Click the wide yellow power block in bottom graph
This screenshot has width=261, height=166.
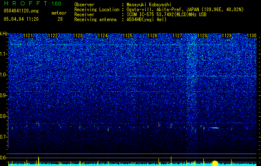point(215,163)
